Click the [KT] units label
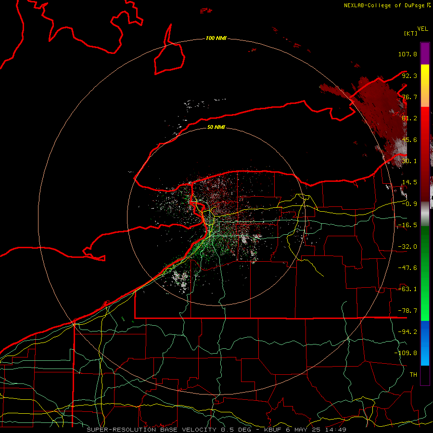Image resolution: width=433 pixels, height=433 pixels. pos(411,33)
